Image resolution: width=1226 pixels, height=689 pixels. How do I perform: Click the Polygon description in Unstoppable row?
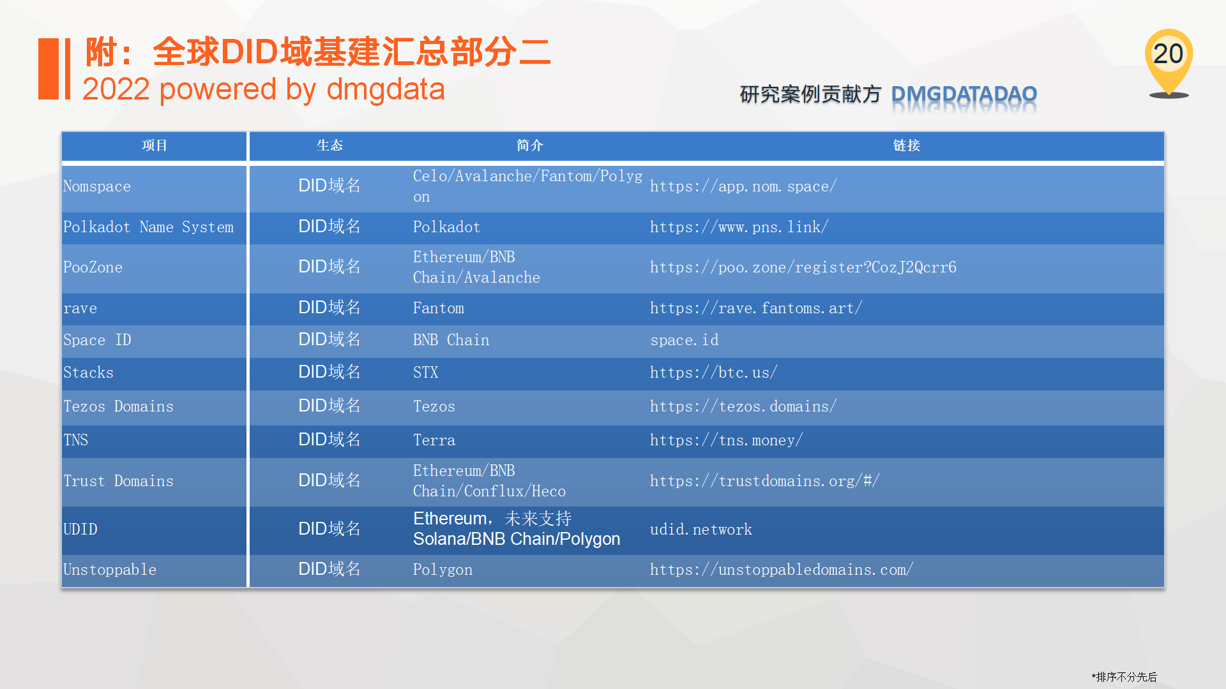(x=443, y=570)
